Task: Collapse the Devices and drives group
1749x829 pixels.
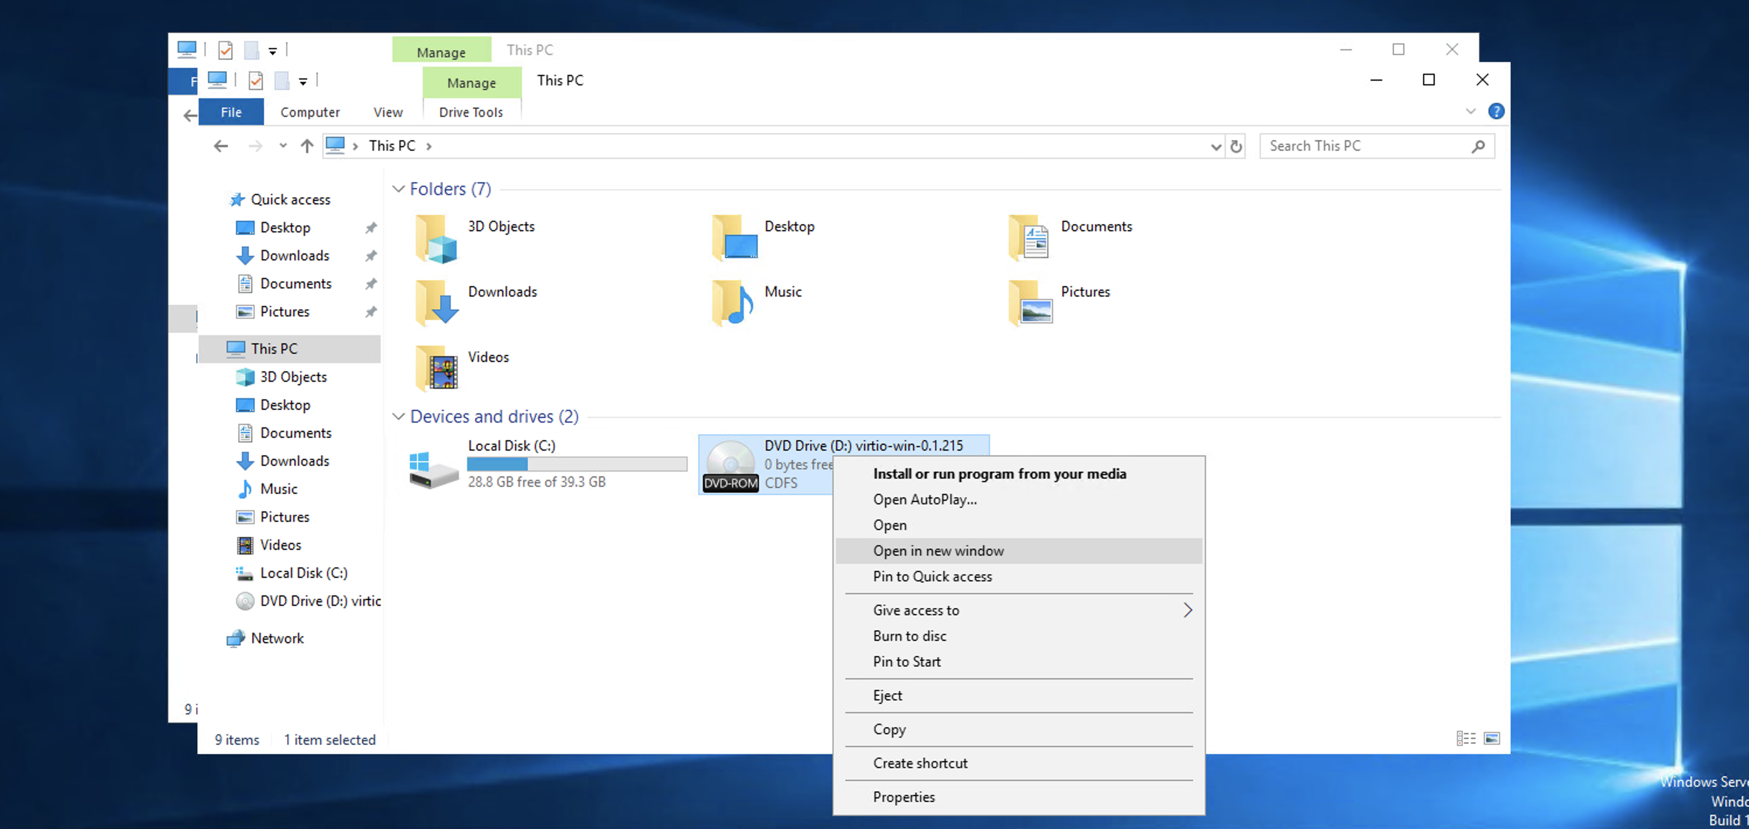Action: tap(399, 416)
